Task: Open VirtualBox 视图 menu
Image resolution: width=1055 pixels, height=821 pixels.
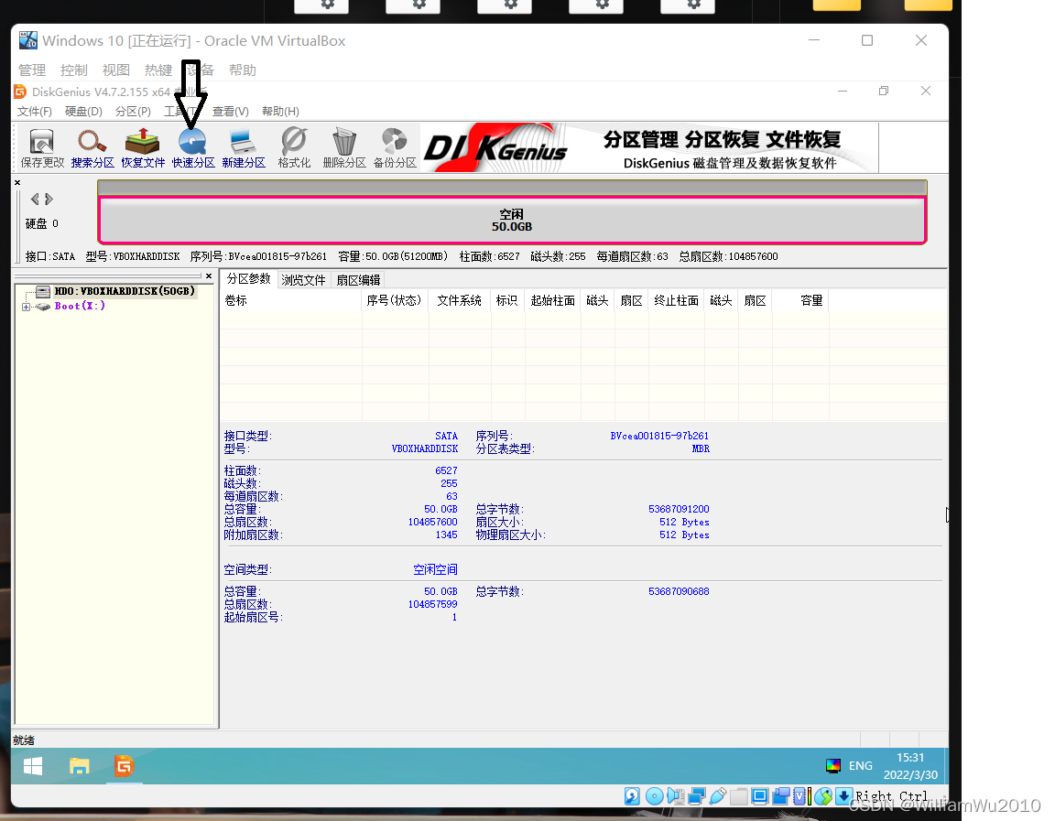Action: (115, 70)
